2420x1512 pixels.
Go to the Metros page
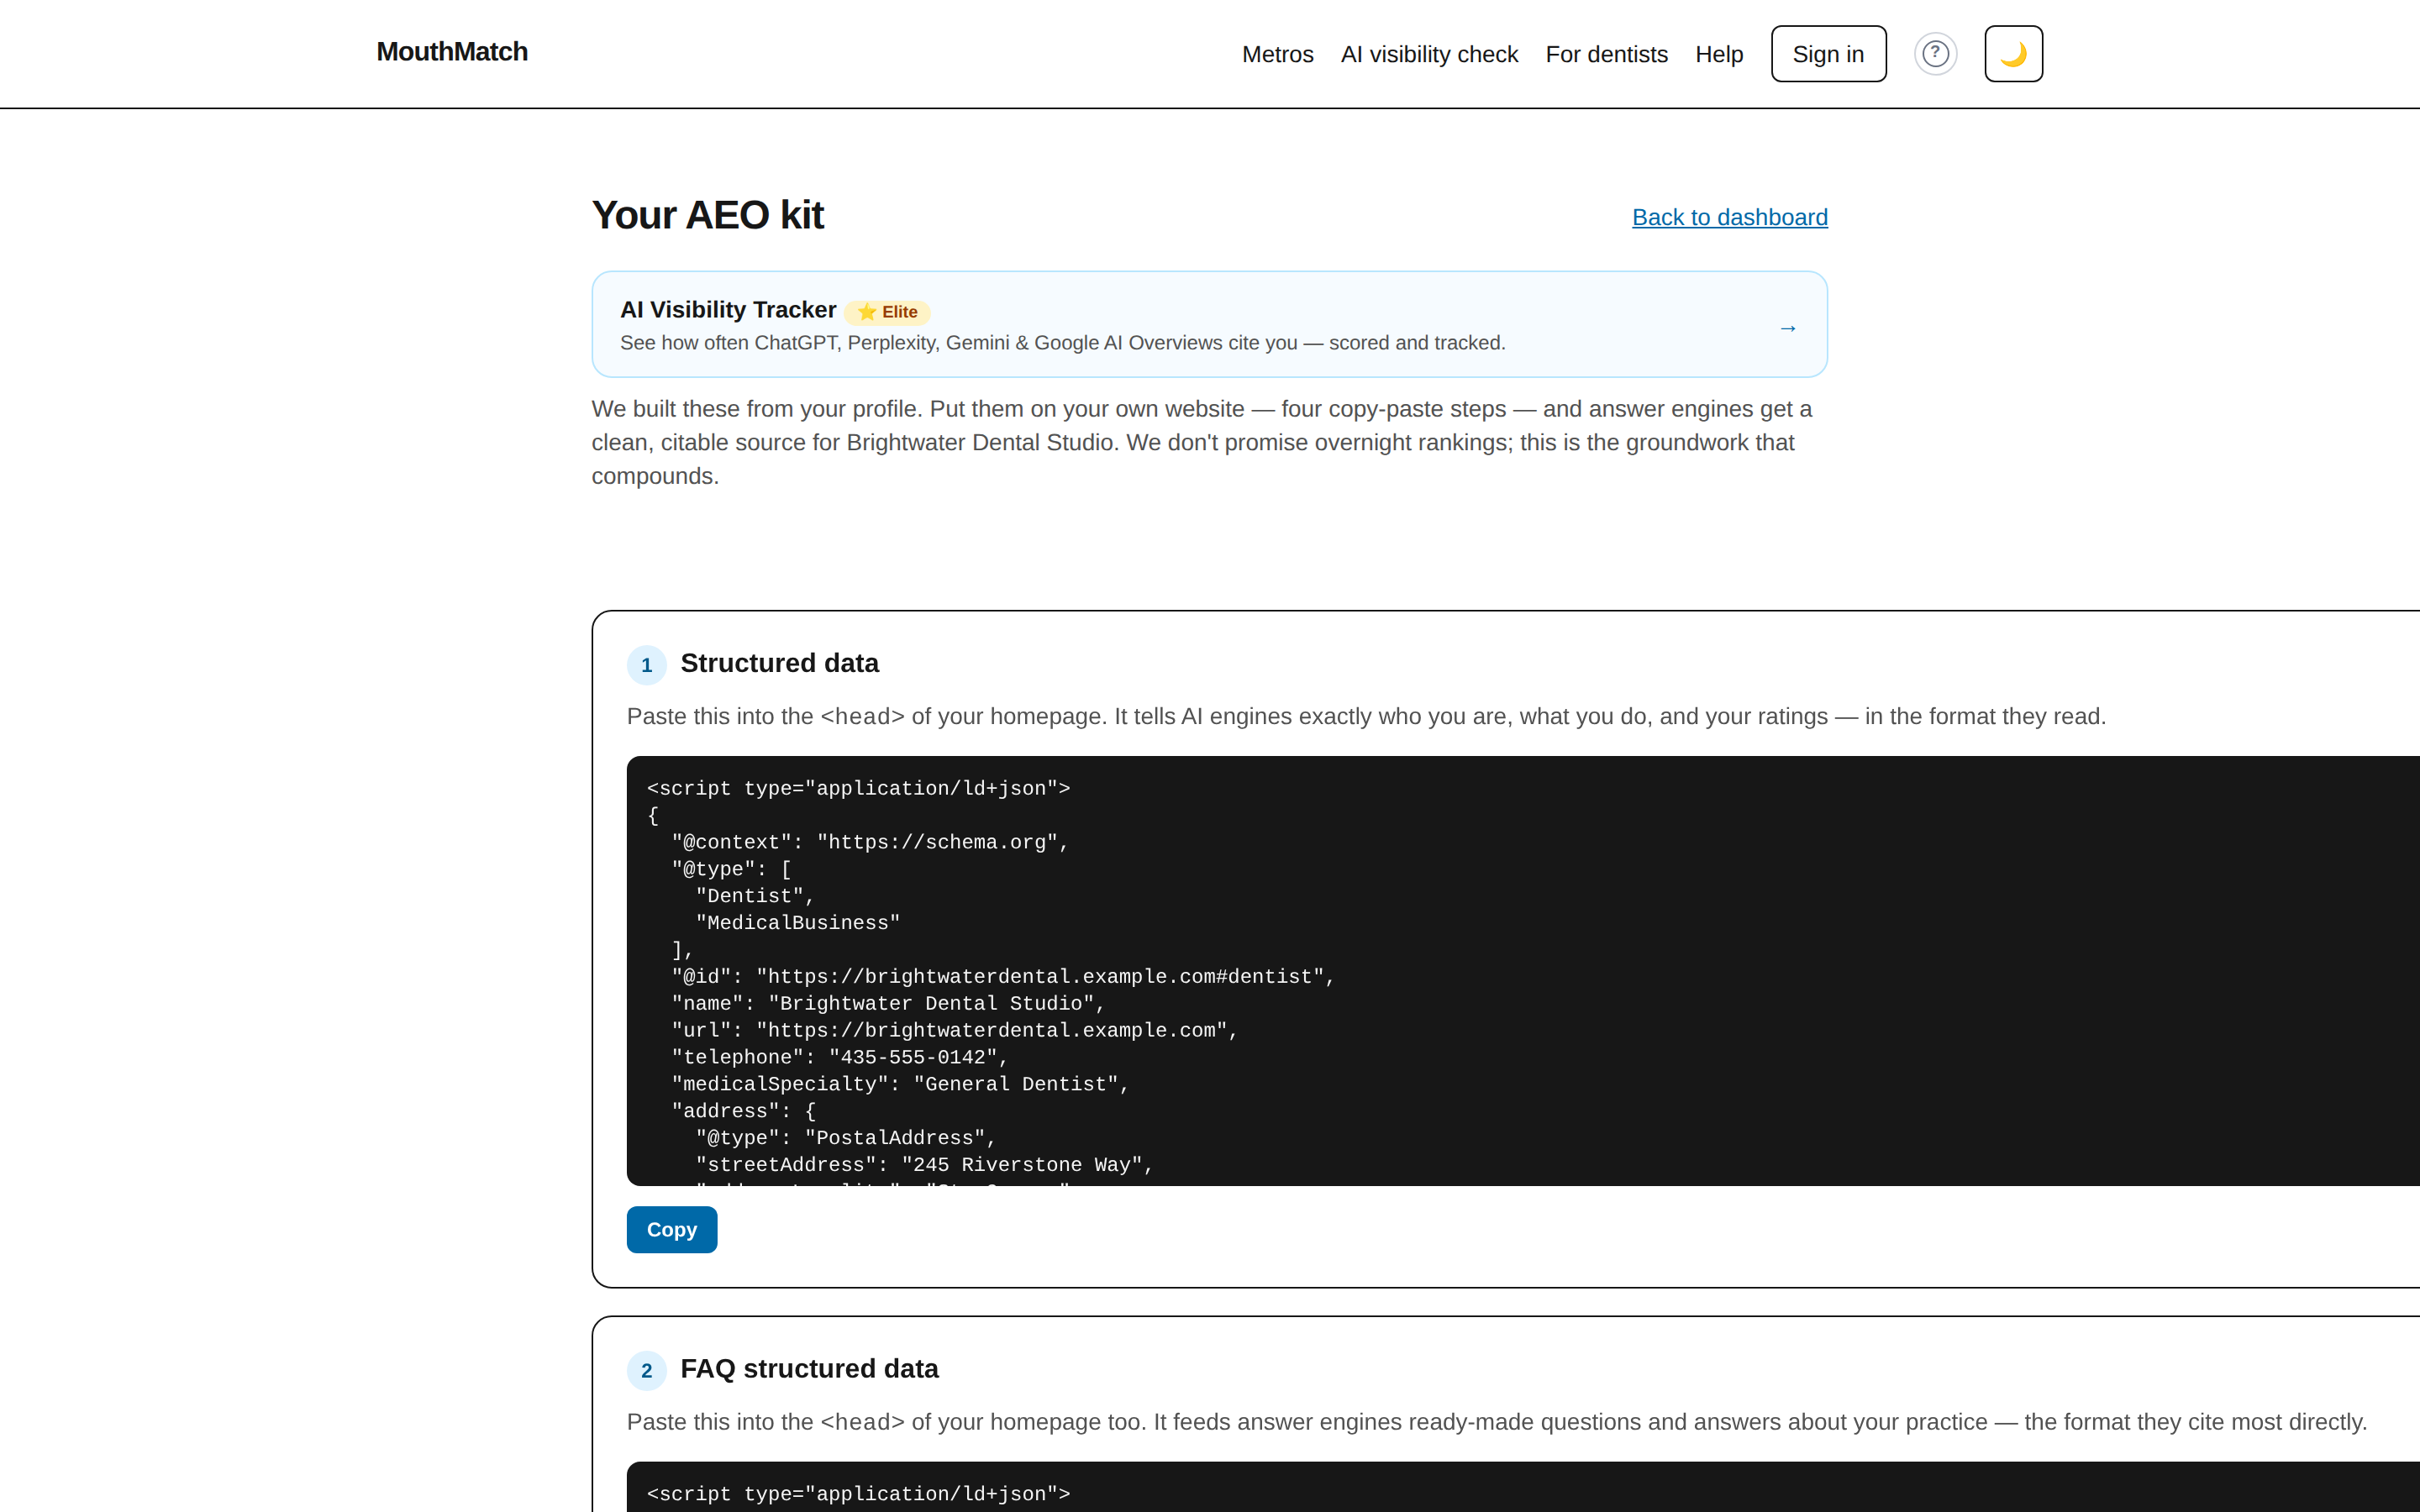(x=1277, y=54)
